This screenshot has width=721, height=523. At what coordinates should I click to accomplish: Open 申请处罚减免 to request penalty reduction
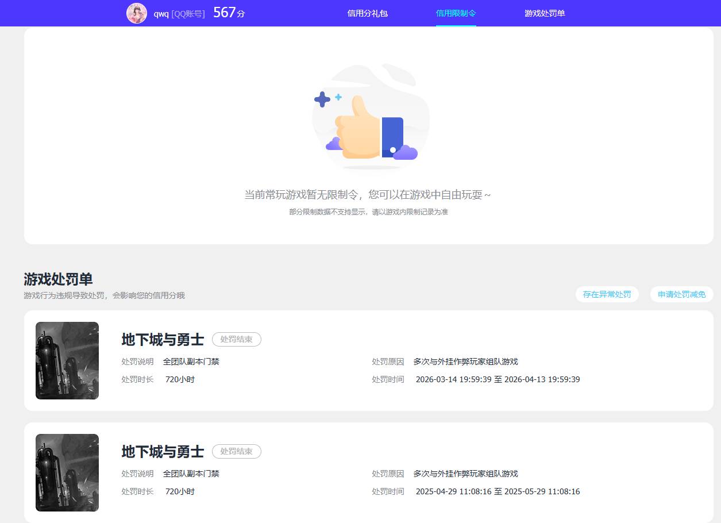[681, 294]
